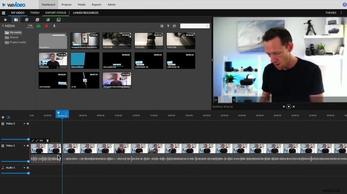
Task: Select the sub reminder clip thumbnail
Action: [x=53, y=80]
